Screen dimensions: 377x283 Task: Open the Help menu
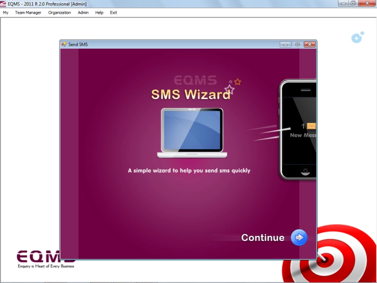coord(99,13)
